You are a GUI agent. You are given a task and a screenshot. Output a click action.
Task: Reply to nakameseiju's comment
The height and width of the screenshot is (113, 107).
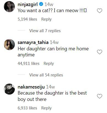click(x=46, y=108)
